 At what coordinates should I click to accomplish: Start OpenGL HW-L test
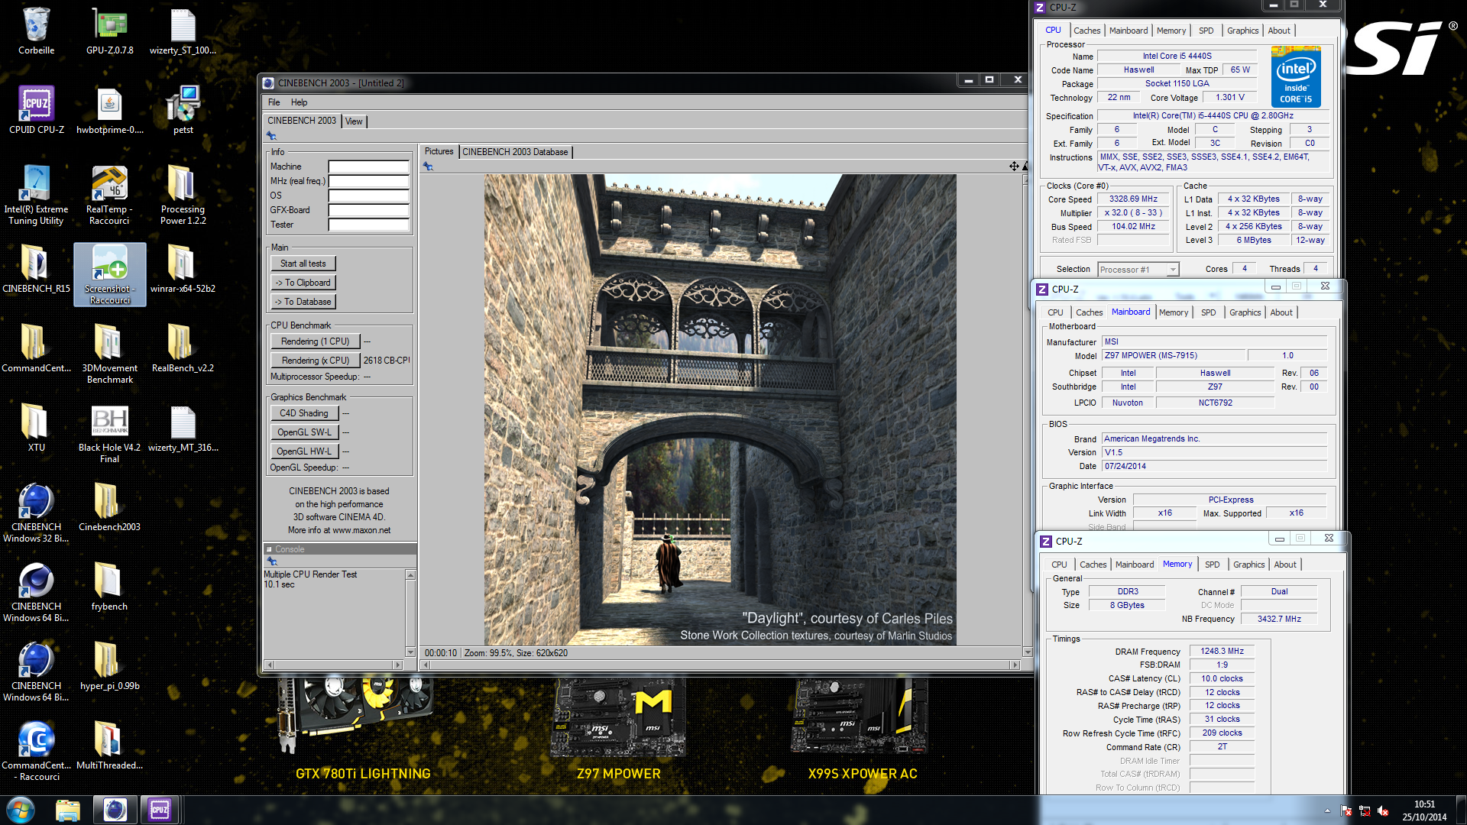pos(303,451)
